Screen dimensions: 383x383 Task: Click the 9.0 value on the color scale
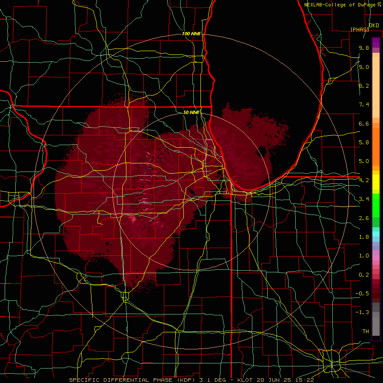click(364, 67)
